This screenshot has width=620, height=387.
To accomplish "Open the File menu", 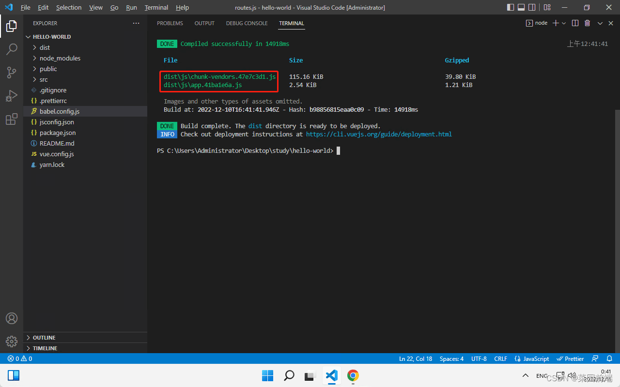I will click(25, 7).
